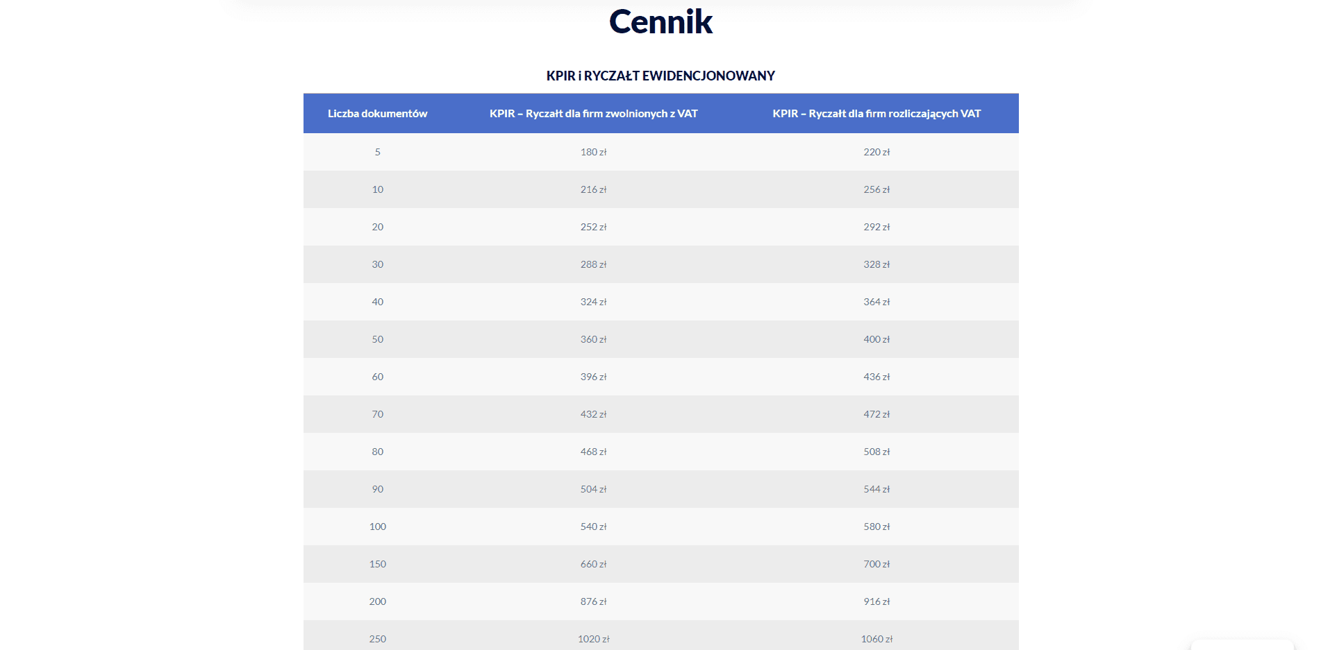The height and width of the screenshot is (650, 1321).
Task: Click the 100 documents row label
Action: coord(377,527)
